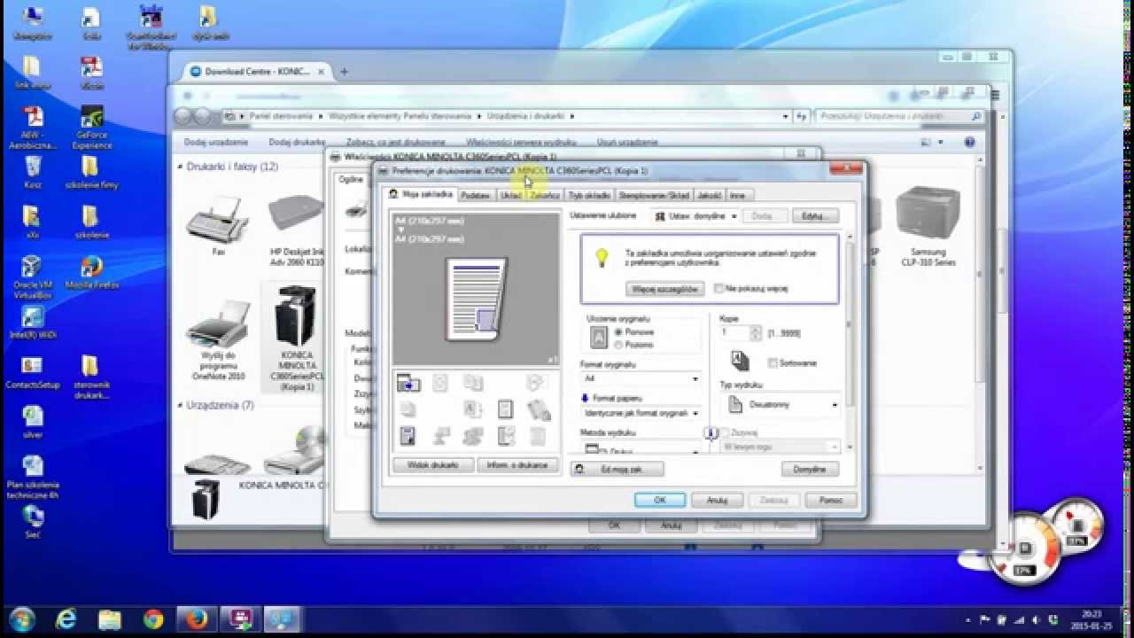Click the lightbulb hint icon
1134x638 pixels.
(602, 258)
